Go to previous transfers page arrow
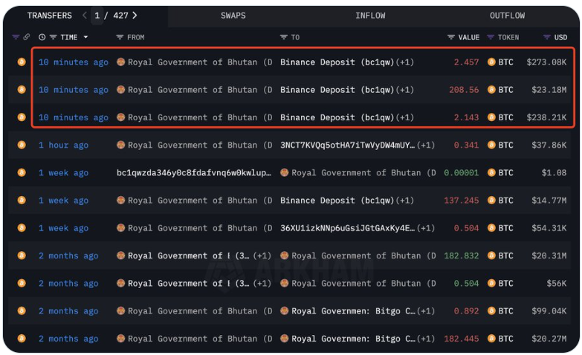 [85, 15]
